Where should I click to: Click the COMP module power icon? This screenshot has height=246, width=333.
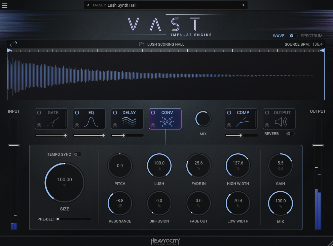pyautogui.click(x=229, y=113)
